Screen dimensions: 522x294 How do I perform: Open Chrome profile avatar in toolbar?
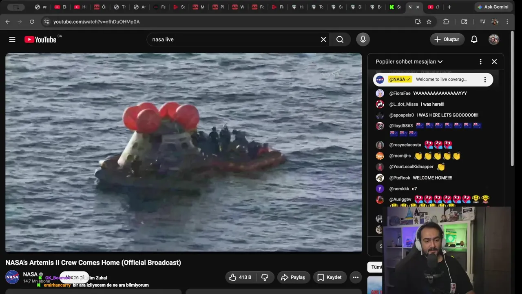pyautogui.click(x=495, y=22)
